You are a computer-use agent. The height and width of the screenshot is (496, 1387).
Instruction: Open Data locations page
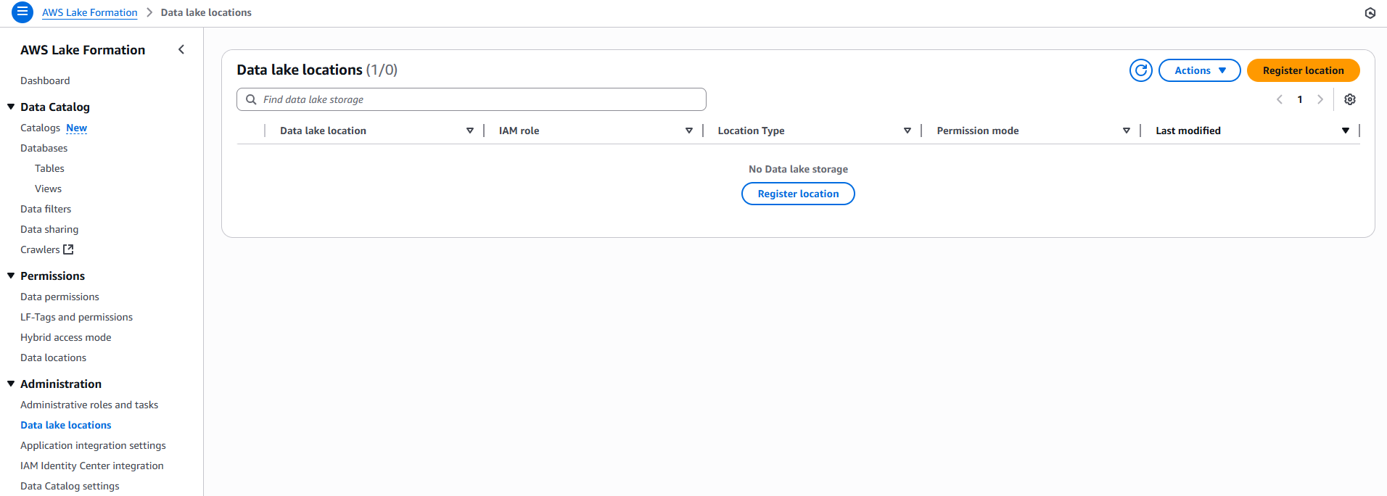pyautogui.click(x=53, y=357)
